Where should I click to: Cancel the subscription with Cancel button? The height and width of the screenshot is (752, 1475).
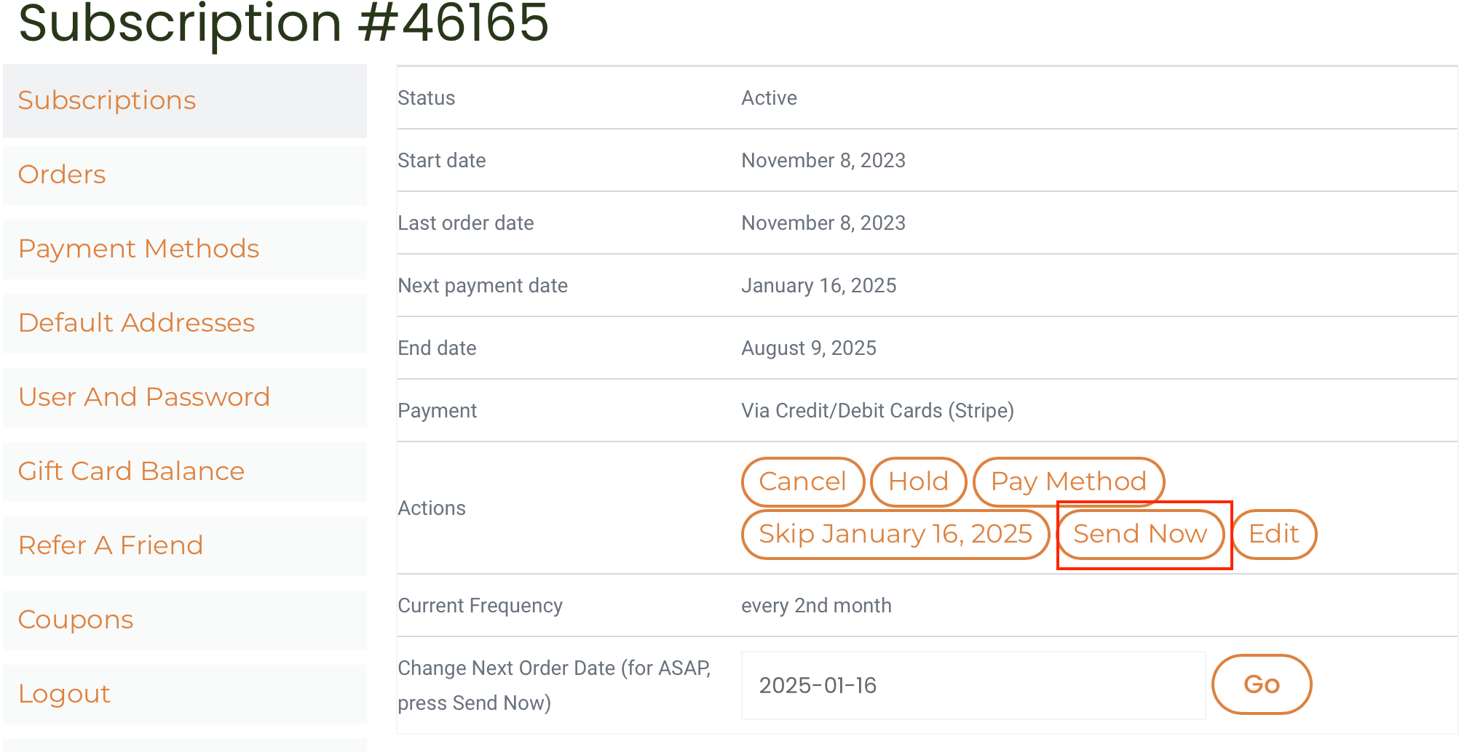click(x=802, y=481)
